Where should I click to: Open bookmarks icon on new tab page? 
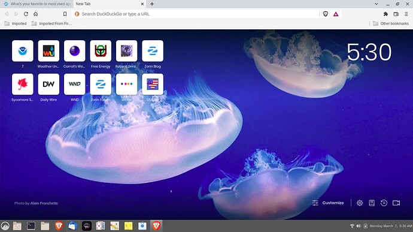point(372,203)
